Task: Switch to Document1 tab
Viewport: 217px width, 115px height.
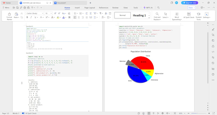Action: click(x=70, y=3)
